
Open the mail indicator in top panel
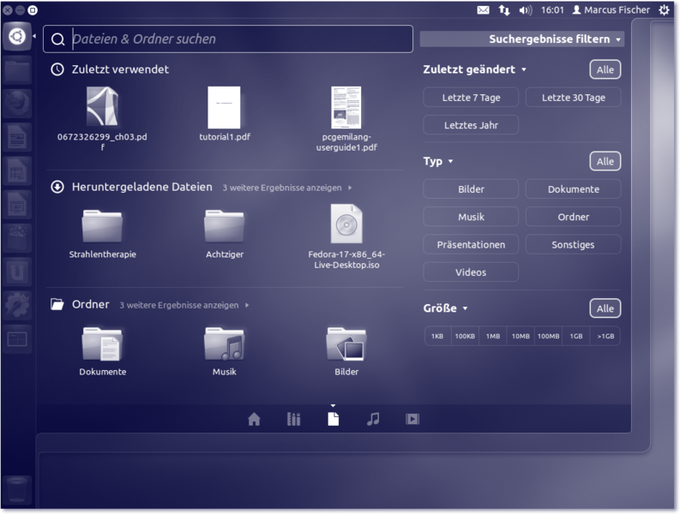[483, 10]
